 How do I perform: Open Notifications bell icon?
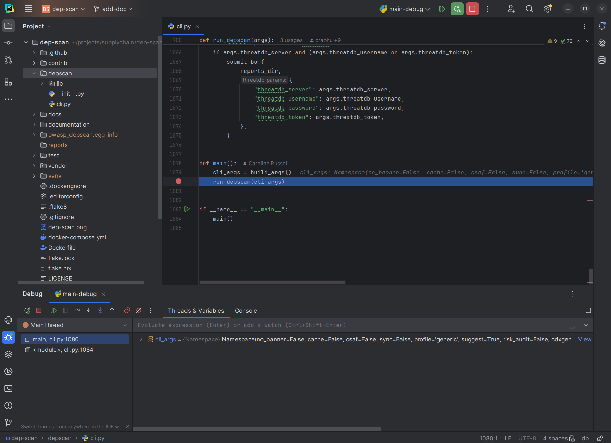click(x=602, y=26)
